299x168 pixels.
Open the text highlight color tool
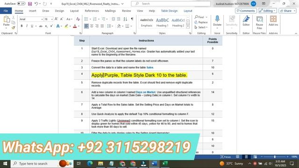coord(66,26)
